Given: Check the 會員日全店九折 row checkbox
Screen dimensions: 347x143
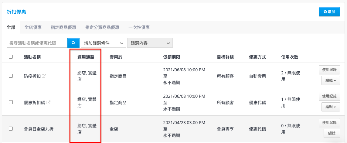Looking at the screenshot, I should (x=11, y=129).
